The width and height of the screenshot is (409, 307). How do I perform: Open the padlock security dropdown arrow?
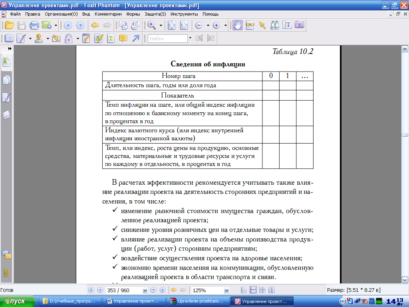pyautogui.click(x=78, y=39)
